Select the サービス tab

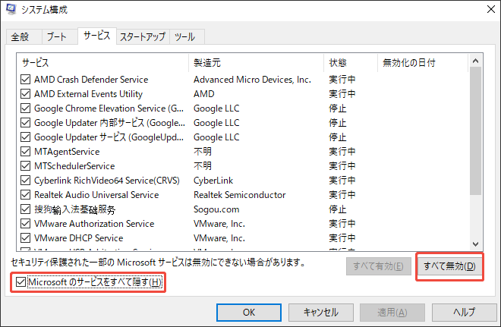click(97, 36)
